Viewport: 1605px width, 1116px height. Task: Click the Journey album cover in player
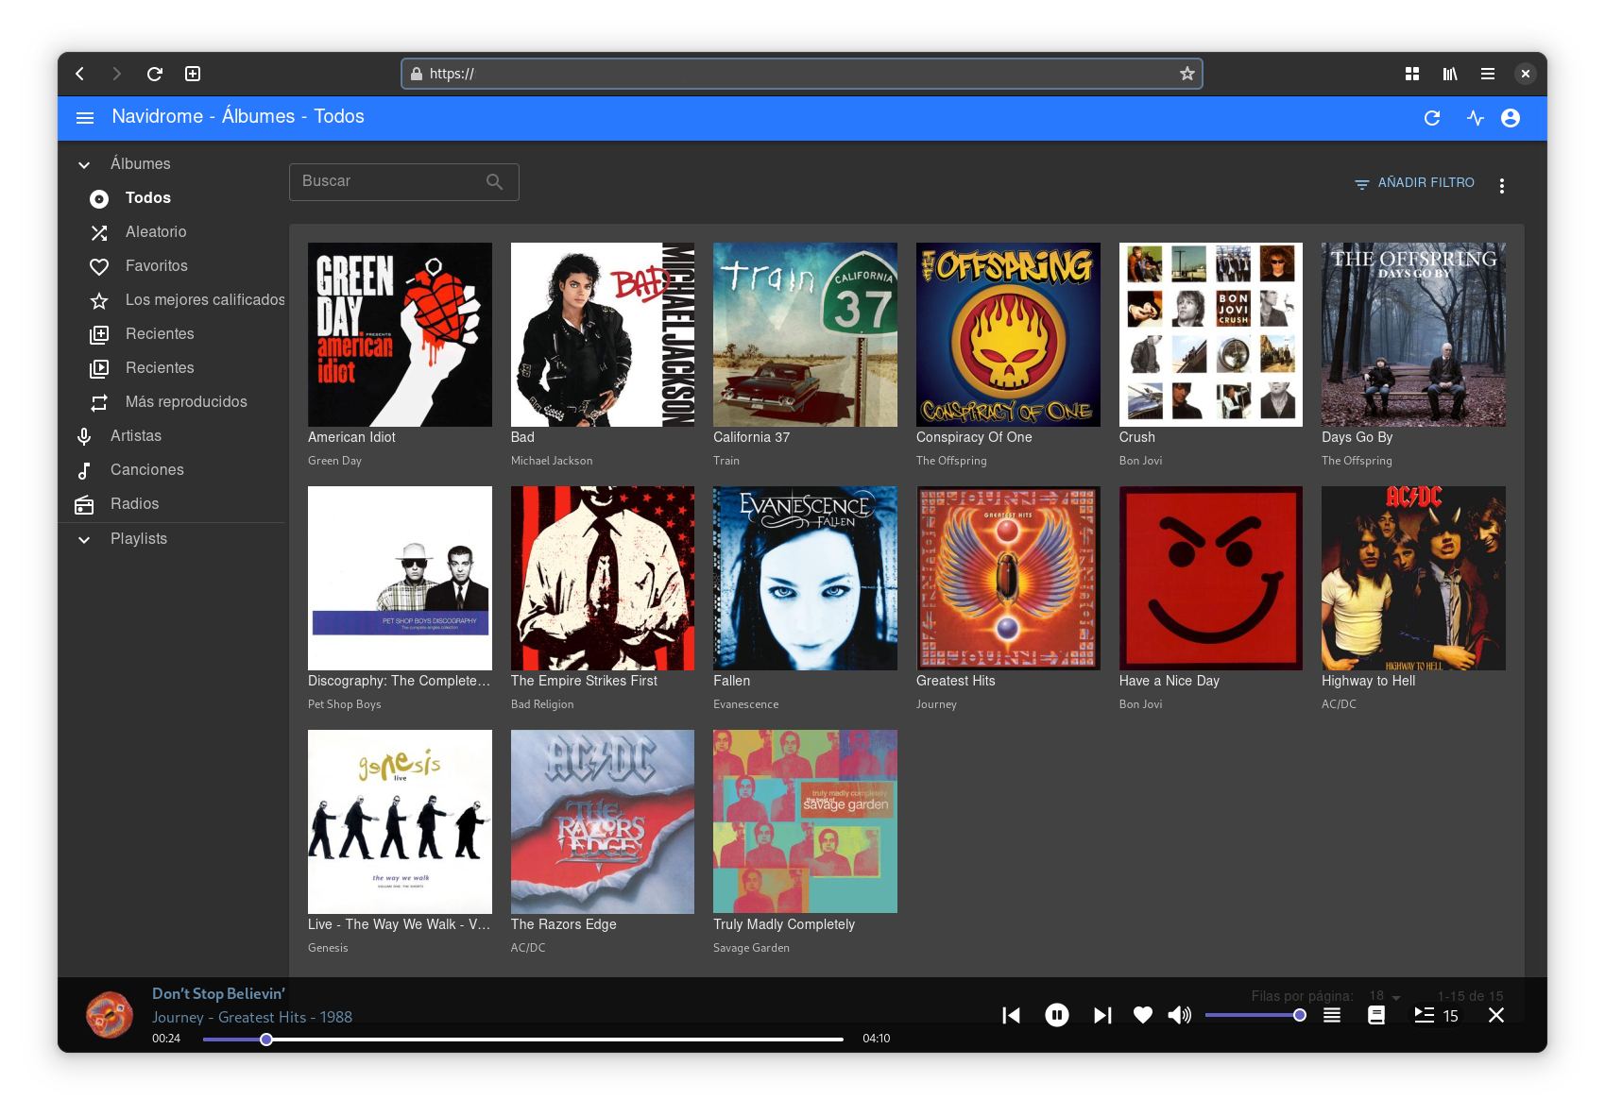point(110,1015)
